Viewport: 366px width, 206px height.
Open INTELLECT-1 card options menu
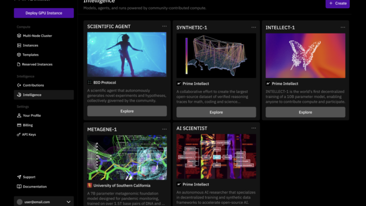[x=343, y=28]
